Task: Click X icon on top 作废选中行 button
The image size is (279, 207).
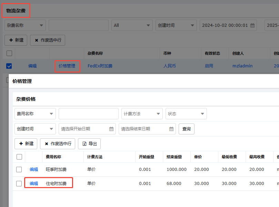Action: point(37,40)
